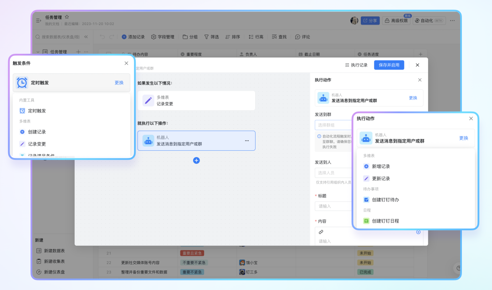Click 保存并启用 button
Screen dimensions: 492x290
point(389,65)
